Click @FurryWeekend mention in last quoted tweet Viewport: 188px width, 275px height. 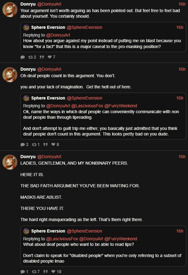[x=121, y=239]
